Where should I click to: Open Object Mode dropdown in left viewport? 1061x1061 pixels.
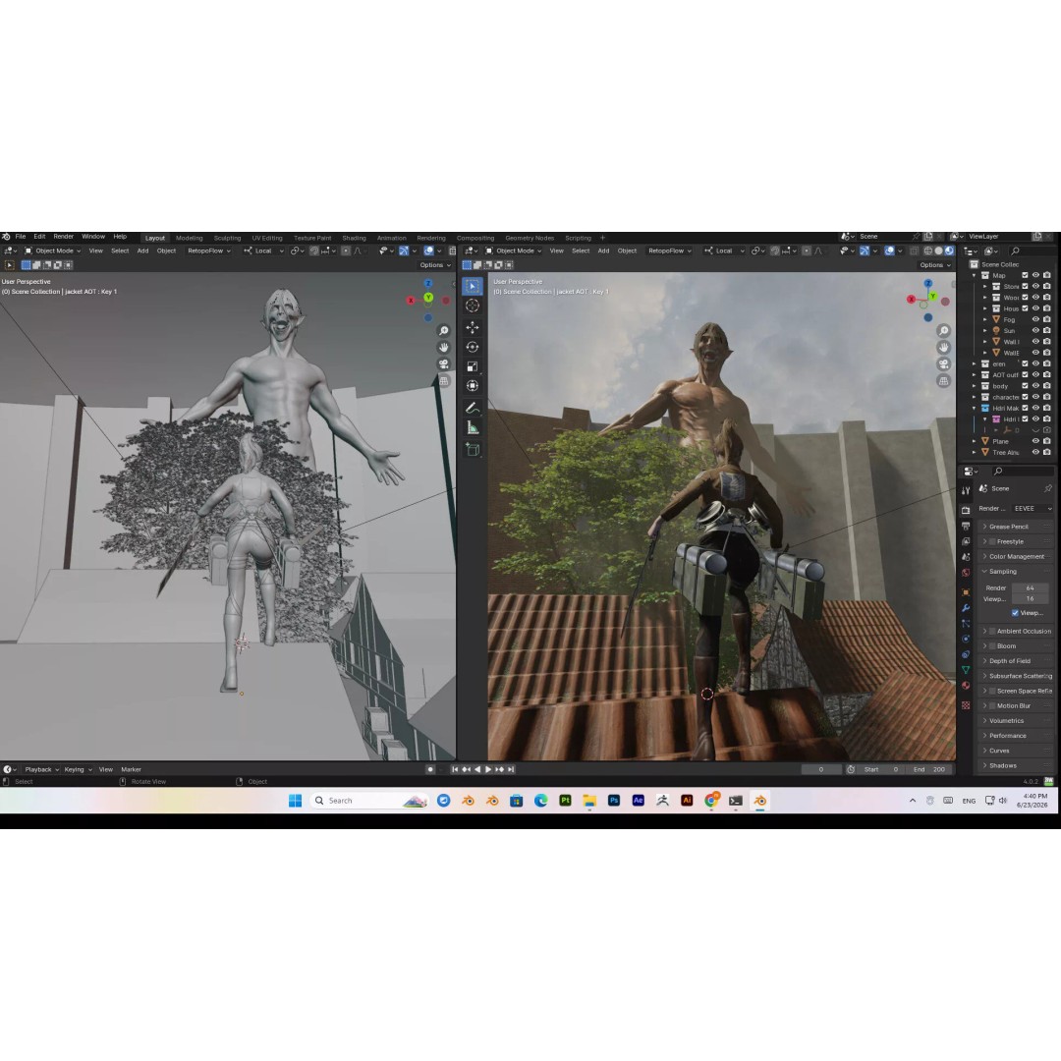coord(52,251)
